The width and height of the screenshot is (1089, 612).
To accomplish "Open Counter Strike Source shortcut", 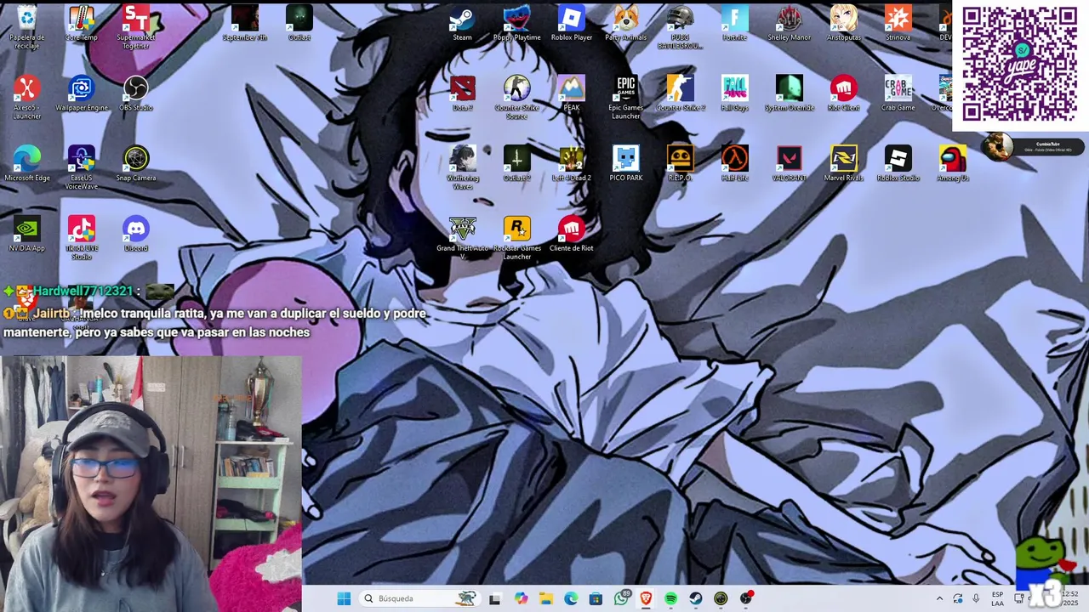I will [x=516, y=98].
